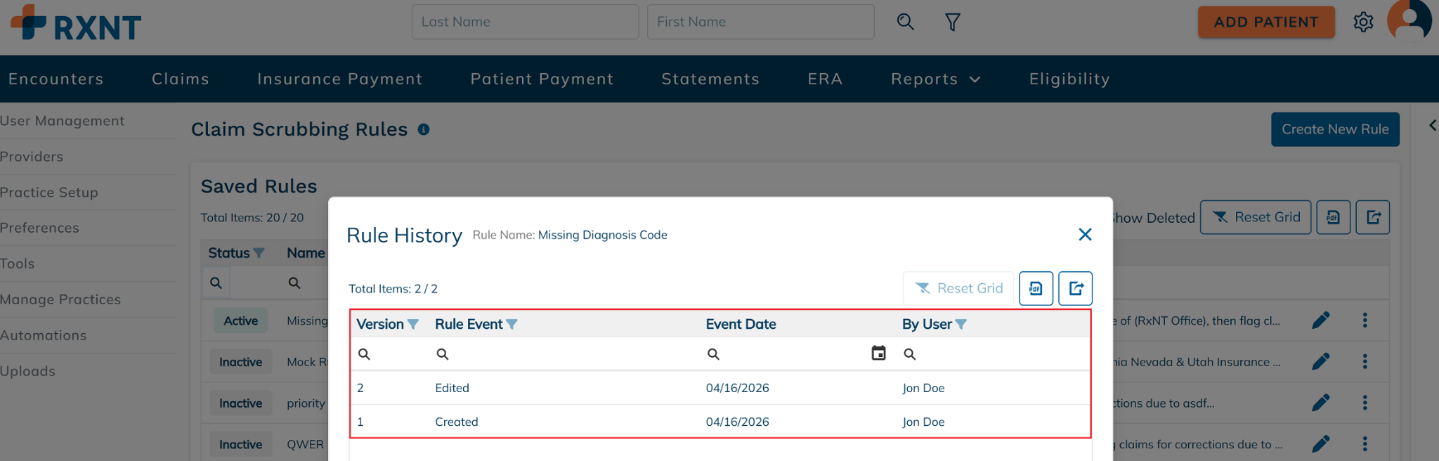This screenshot has height=461, width=1439.
Task: Open the Version column filter
Action: [x=413, y=324]
